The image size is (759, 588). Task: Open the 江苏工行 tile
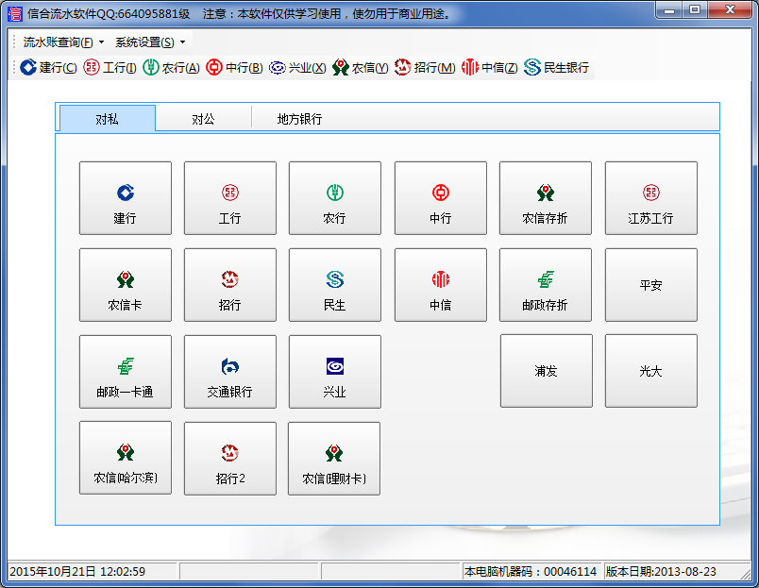point(651,198)
